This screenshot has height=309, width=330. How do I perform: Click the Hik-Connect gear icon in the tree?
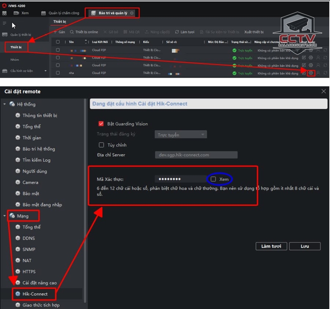[x=18, y=294]
